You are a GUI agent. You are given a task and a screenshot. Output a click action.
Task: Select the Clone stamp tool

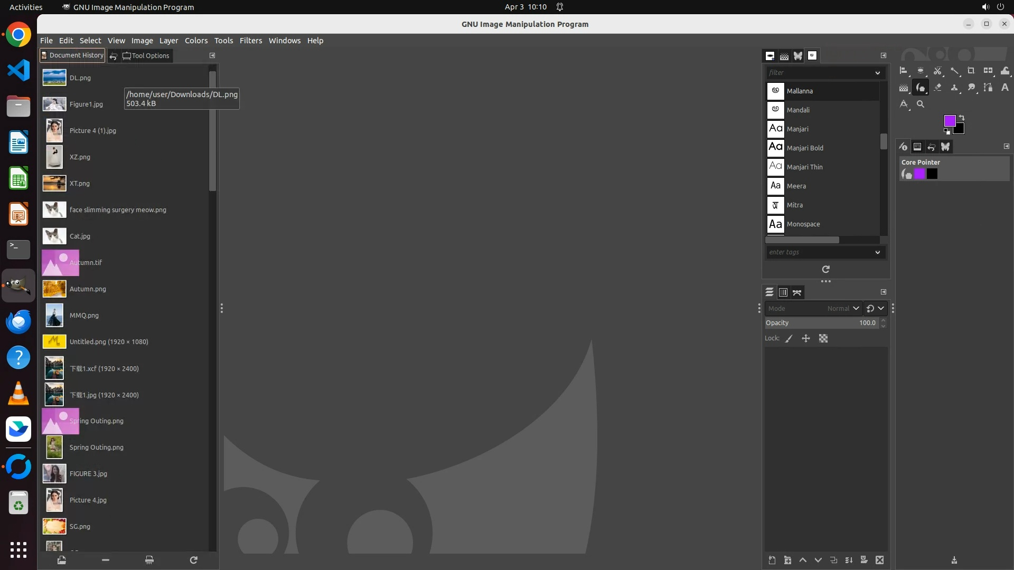(x=954, y=88)
